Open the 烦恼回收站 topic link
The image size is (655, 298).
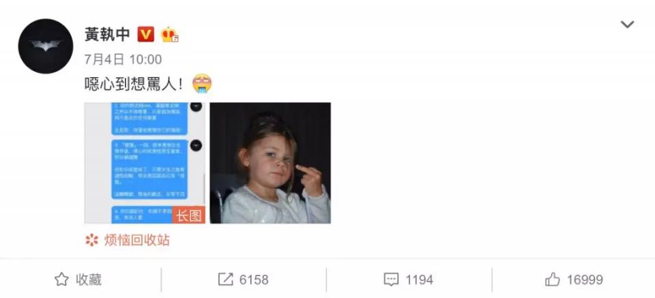137,241
